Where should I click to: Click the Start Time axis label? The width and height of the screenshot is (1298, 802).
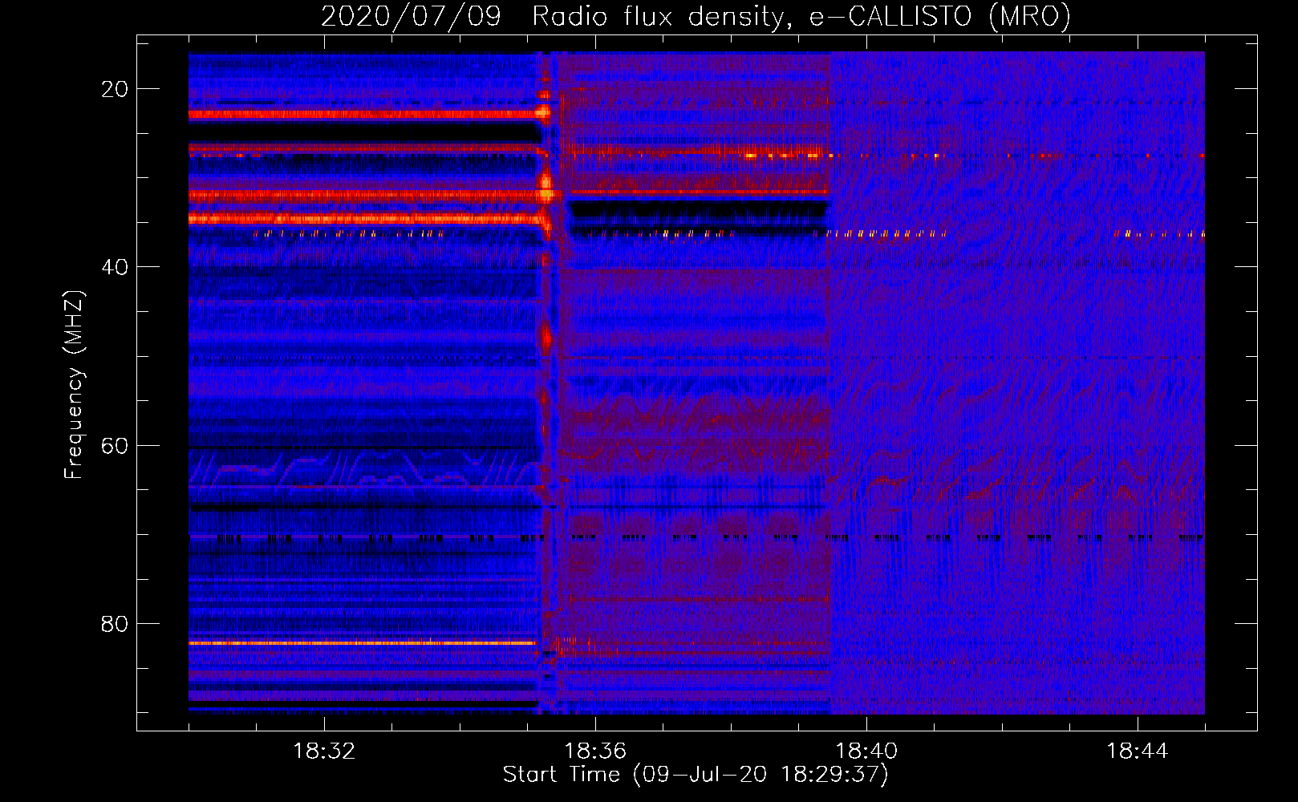point(696,775)
